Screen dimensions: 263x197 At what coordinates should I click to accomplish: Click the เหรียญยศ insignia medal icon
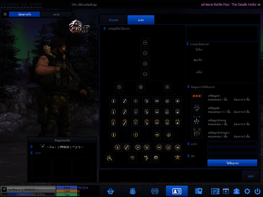click(197, 108)
